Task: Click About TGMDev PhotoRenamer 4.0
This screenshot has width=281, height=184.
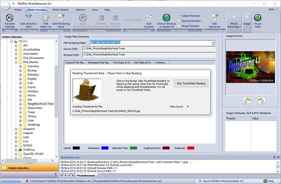Action: click(223, 181)
